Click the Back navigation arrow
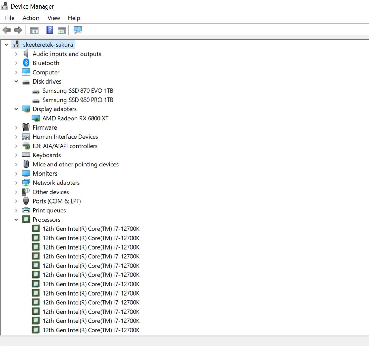Image resolution: width=369 pixels, height=346 pixels. click(x=6, y=30)
